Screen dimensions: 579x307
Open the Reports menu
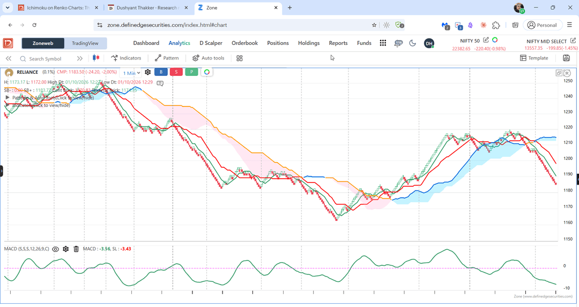[338, 43]
